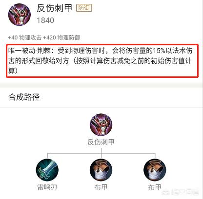Click the middle 布甲 text label

click(101, 187)
